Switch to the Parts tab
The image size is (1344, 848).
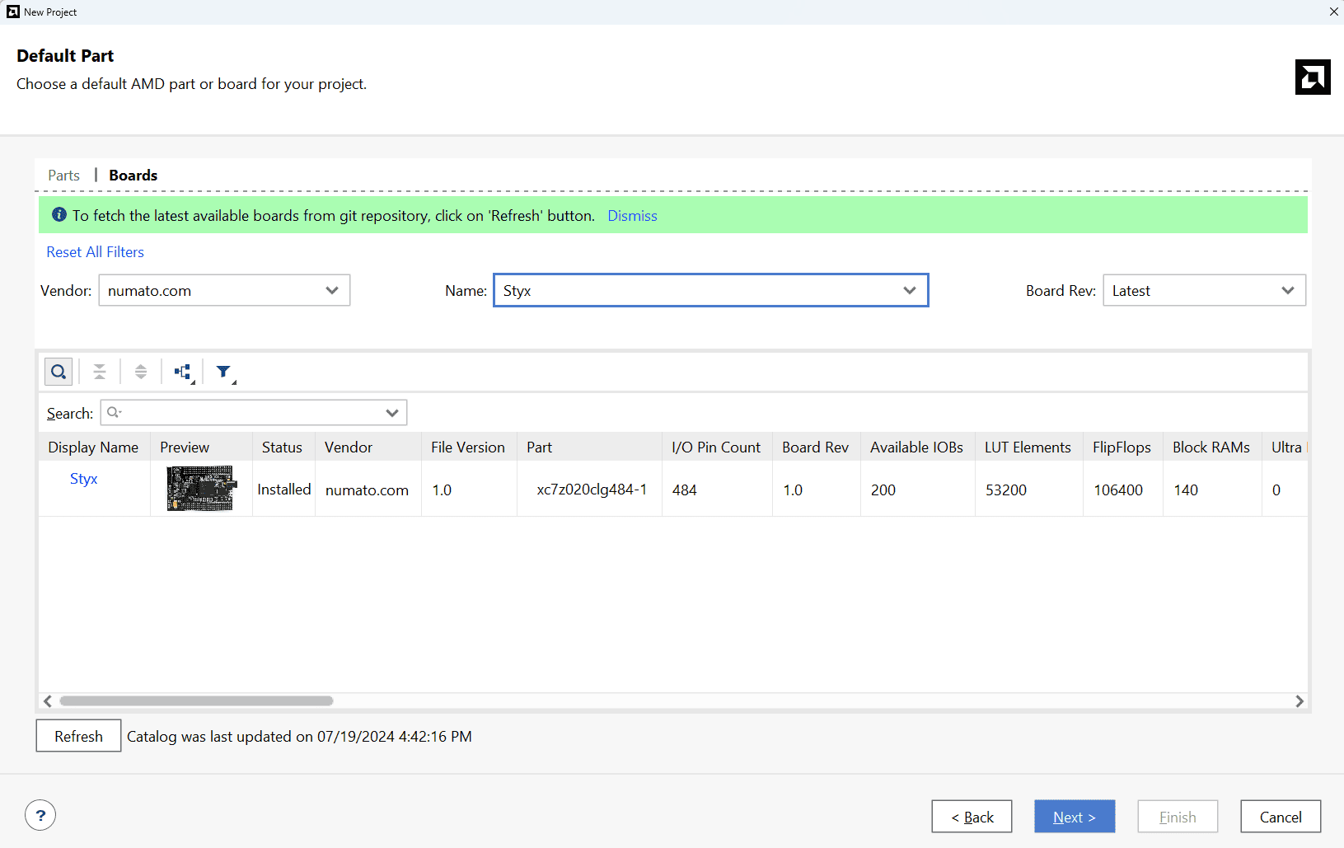(x=63, y=176)
